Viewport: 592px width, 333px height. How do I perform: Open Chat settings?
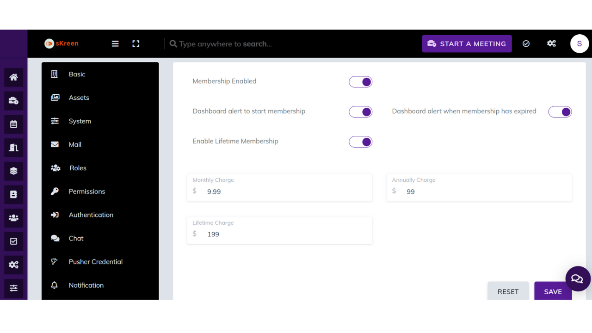(x=100, y=238)
